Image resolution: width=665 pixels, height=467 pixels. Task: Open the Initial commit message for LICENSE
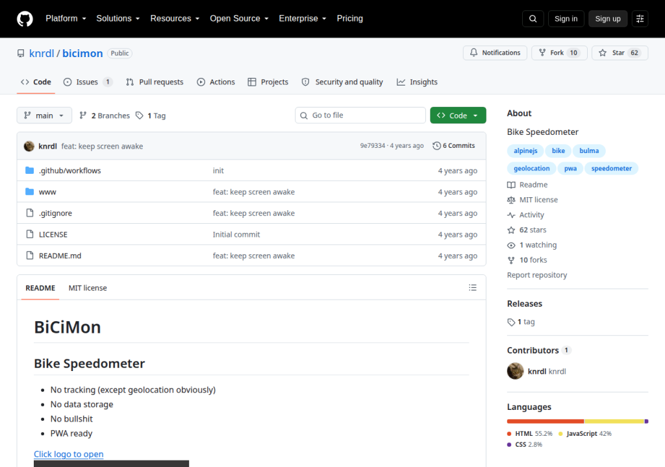[236, 234]
